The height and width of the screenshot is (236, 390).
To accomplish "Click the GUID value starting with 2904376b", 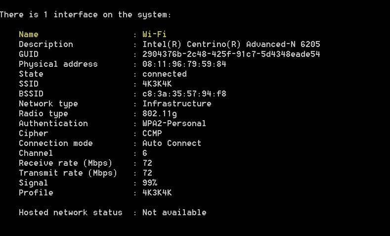I will [x=231, y=54].
